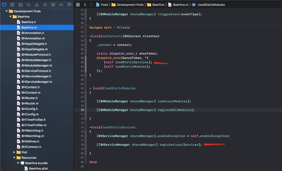Click registedAllModules on line 70
282x171 pixels.
(174, 110)
